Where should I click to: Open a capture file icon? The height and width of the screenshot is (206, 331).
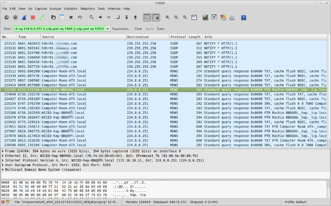pos(53,17)
